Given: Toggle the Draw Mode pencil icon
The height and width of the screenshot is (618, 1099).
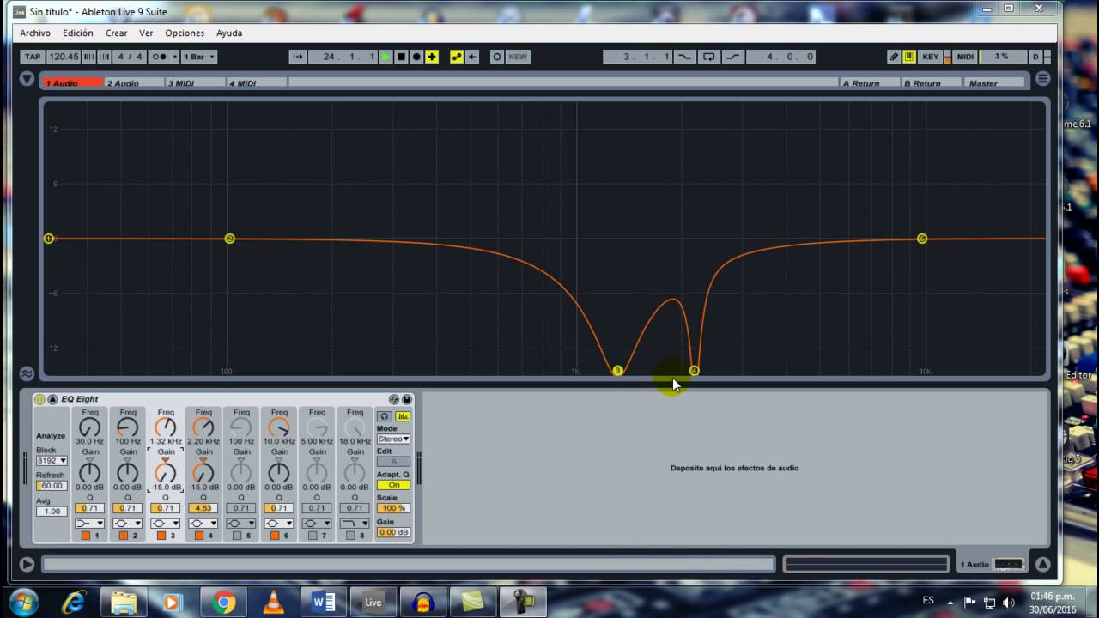Looking at the screenshot, I should [894, 57].
